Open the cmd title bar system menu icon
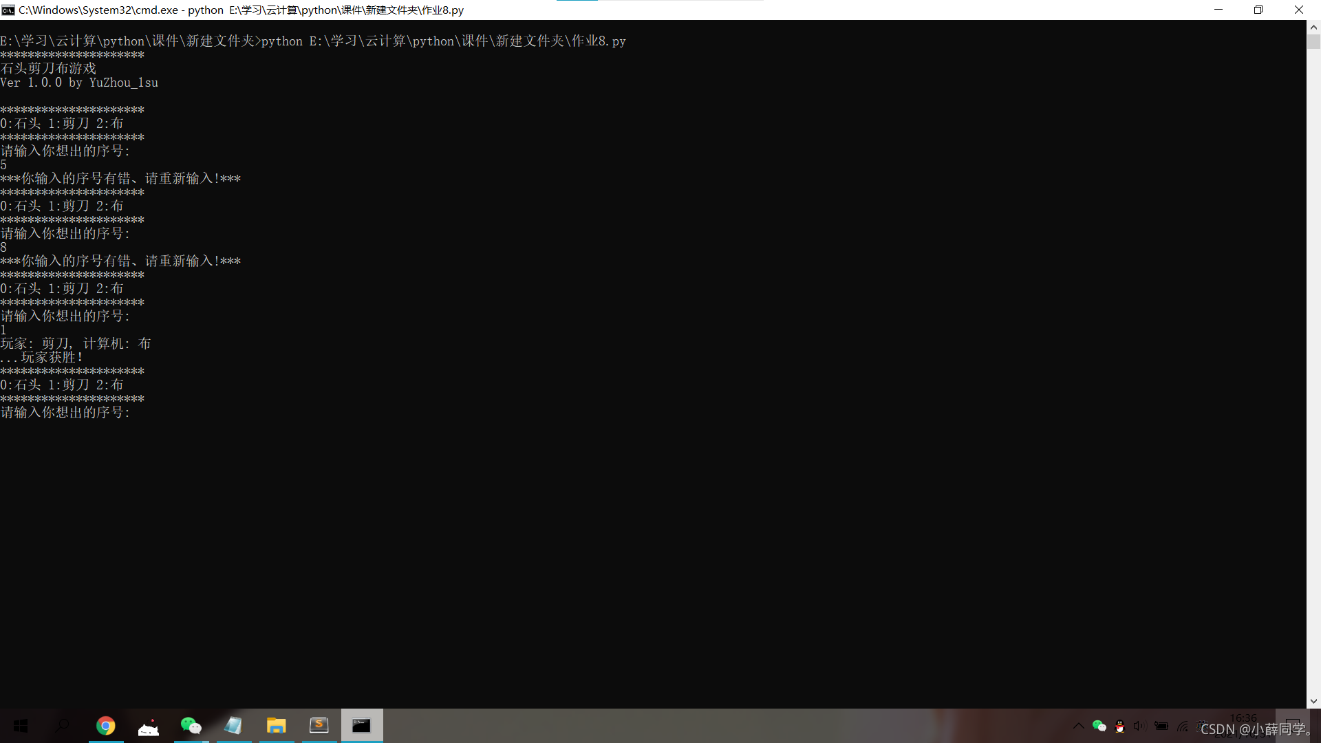The width and height of the screenshot is (1321, 743). pos(8,10)
